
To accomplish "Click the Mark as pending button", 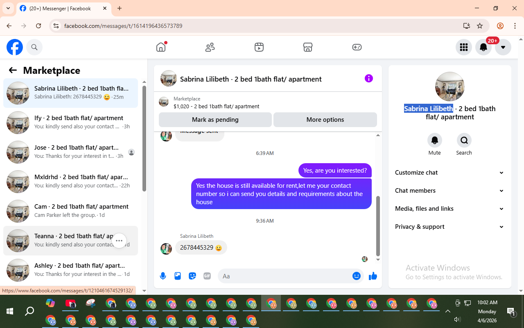I will [x=215, y=120].
